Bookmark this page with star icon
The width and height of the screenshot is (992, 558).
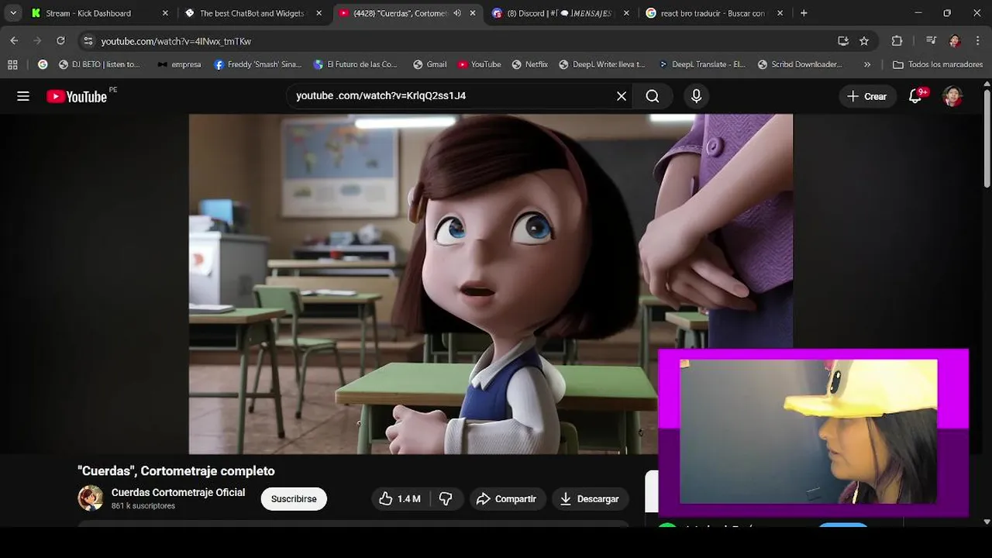pos(864,41)
